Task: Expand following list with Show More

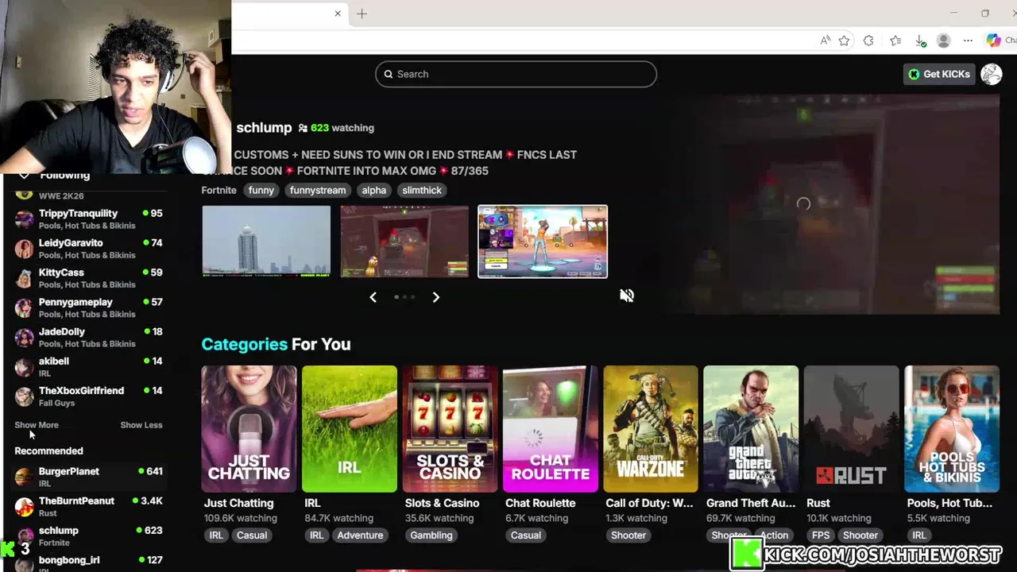Action: (x=37, y=425)
